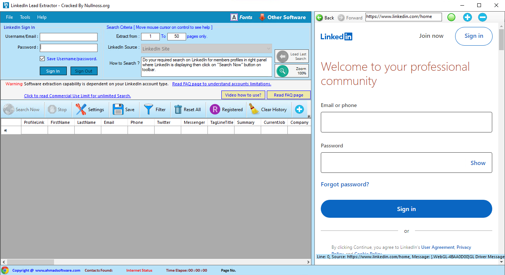Open the Registered status button
This screenshot has width=505, height=275.
click(226, 110)
